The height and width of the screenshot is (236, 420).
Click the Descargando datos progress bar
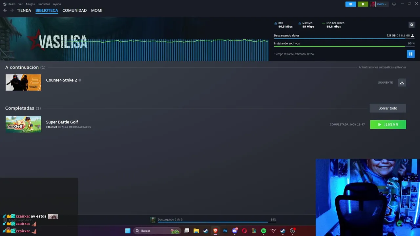click(344, 38)
